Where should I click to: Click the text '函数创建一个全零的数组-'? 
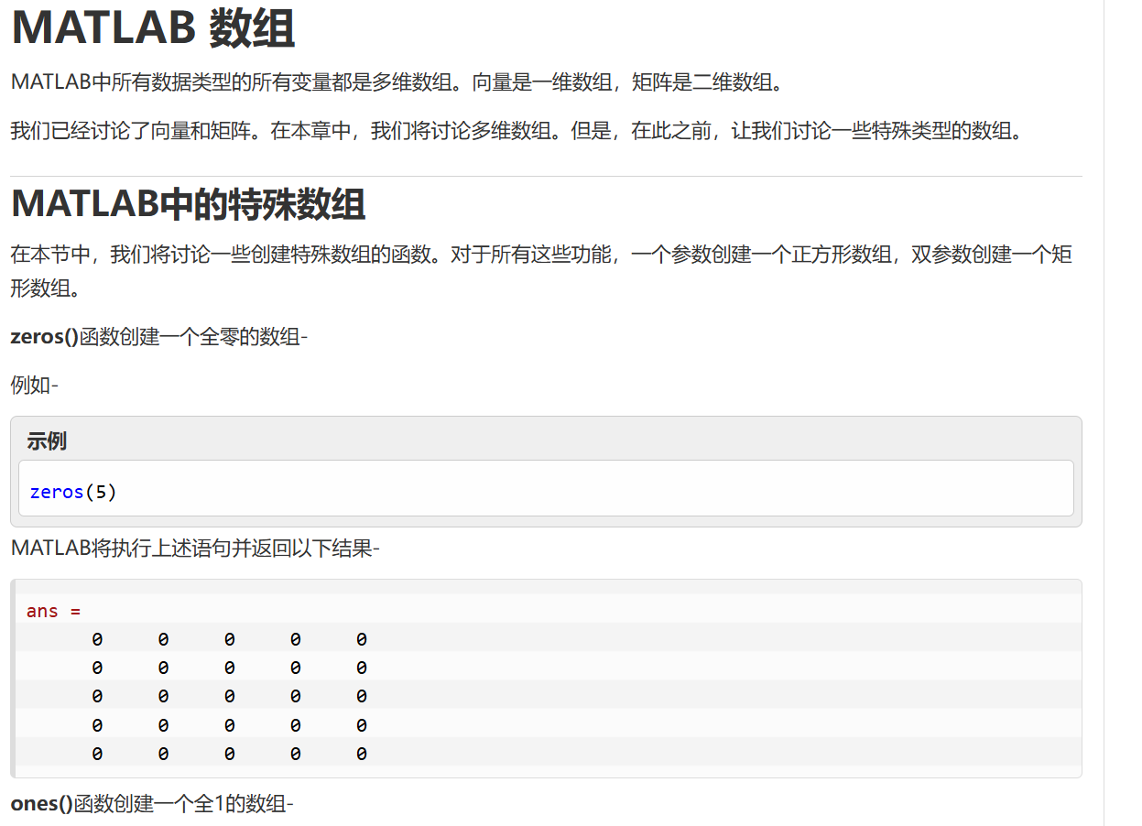click(193, 337)
